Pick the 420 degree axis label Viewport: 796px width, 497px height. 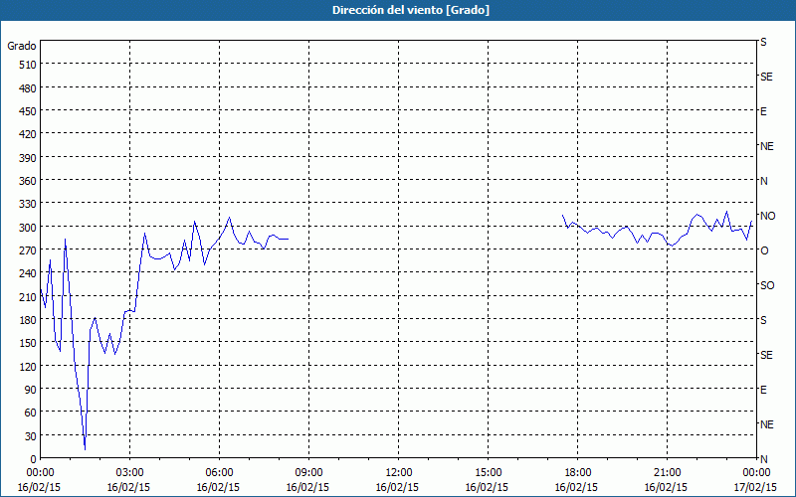28,134
